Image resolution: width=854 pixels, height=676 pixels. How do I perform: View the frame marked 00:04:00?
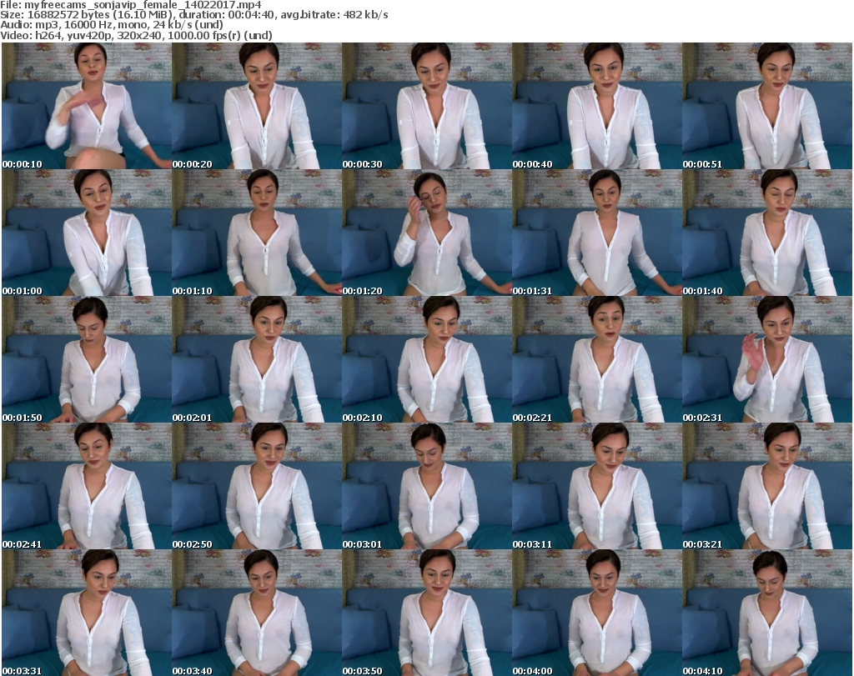point(597,613)
